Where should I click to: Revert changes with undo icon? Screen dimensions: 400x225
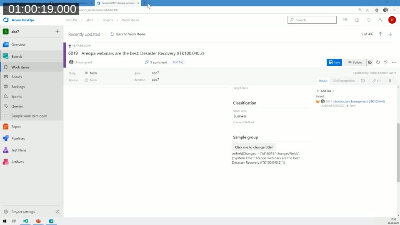tap(386, 62)
